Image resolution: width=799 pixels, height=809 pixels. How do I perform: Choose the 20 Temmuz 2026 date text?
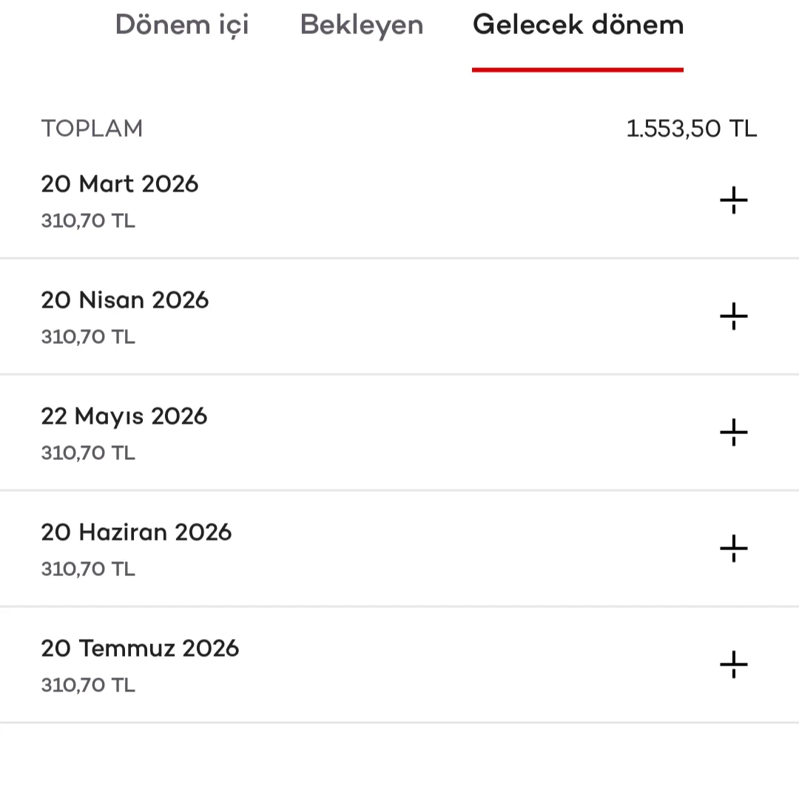coord(140,649)
